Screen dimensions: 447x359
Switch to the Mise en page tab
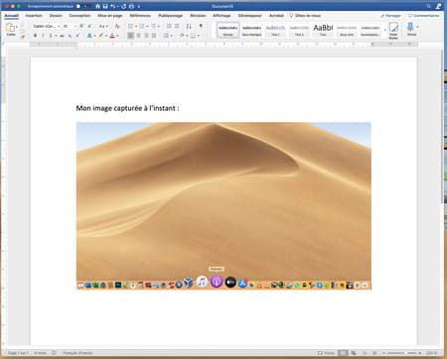click(110, 16)
